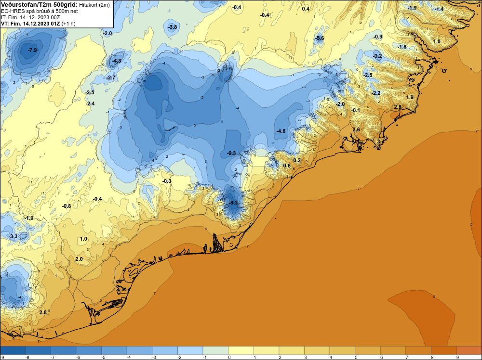Click legend color segment between -1 and 0
Image resolution: width=482 pixels, height=360 pixels.
coord(215,350)
